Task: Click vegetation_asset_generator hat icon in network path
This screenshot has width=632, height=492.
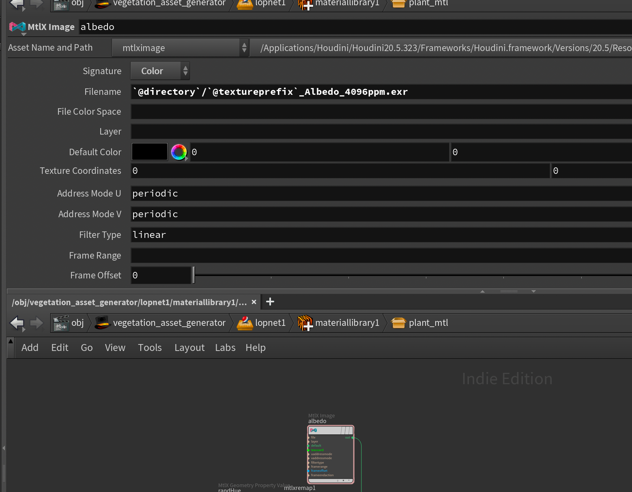Action: [102, 323]
